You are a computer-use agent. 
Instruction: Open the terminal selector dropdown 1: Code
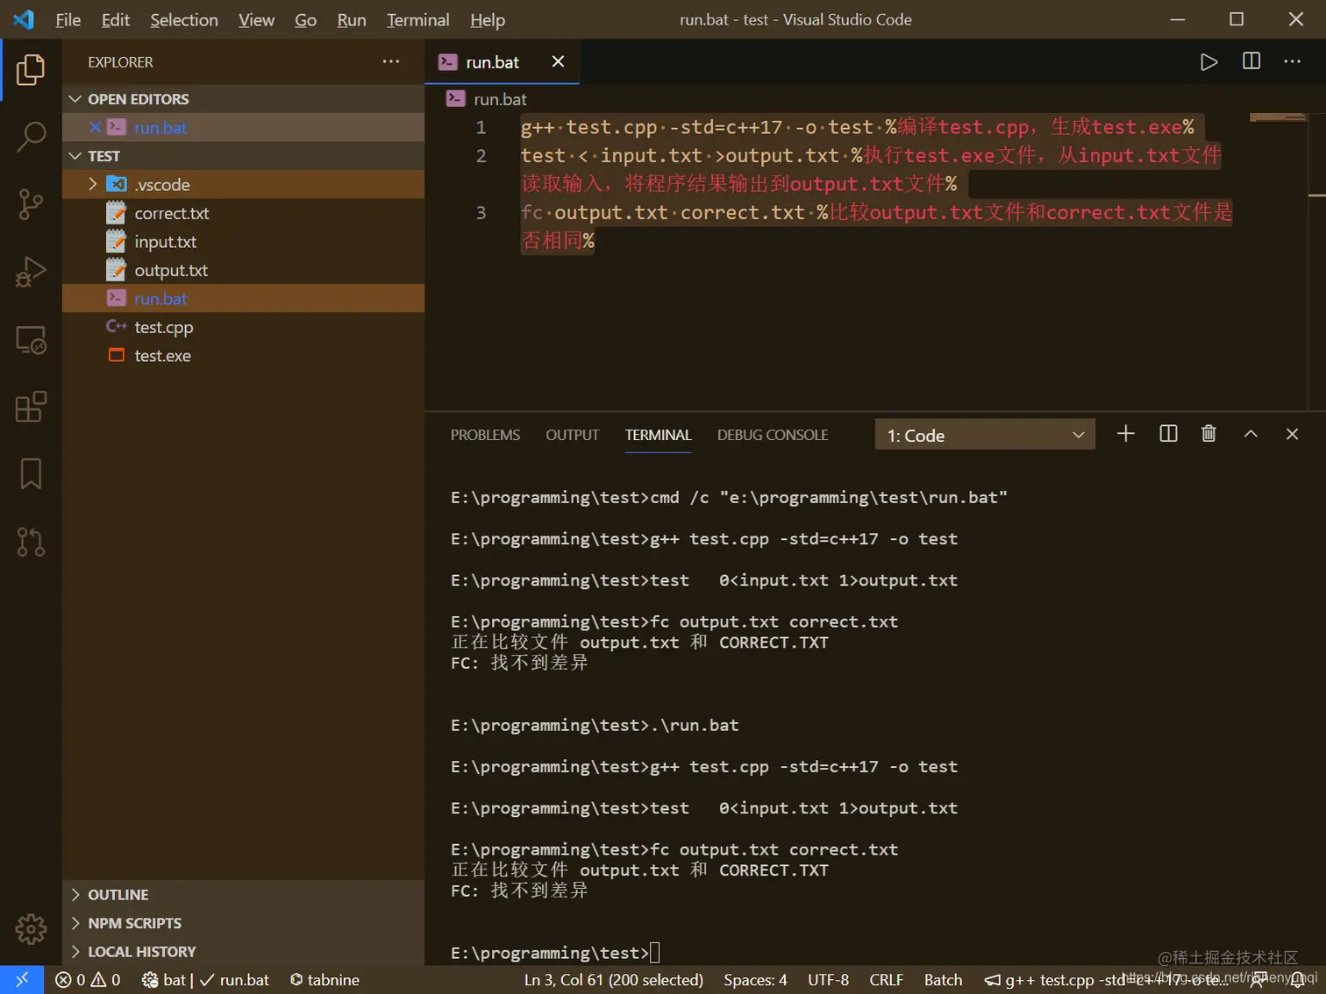[x=985, y=435]
